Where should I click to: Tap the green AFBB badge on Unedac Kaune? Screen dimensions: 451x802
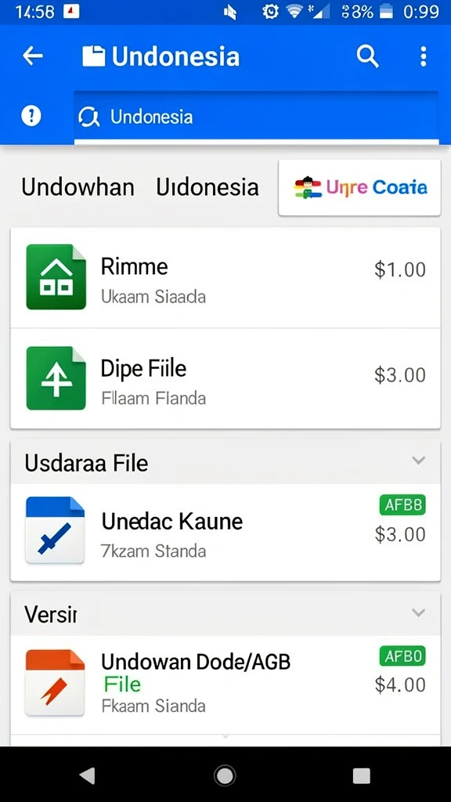pyautogui.click(x=403, y=505)
